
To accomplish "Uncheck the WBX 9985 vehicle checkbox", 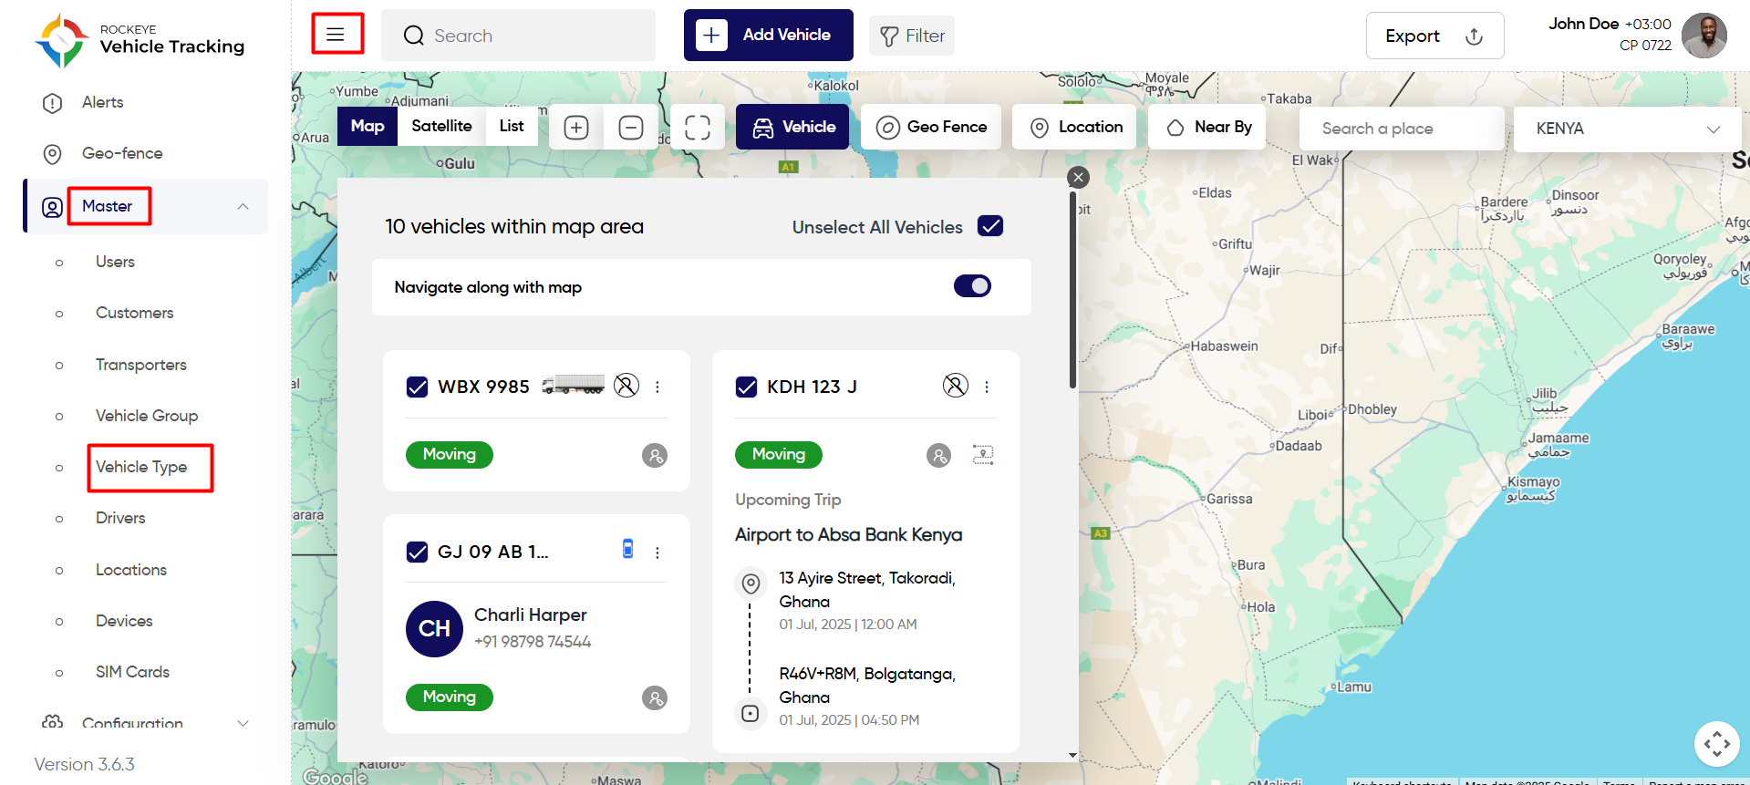I will tap(417, 387).
